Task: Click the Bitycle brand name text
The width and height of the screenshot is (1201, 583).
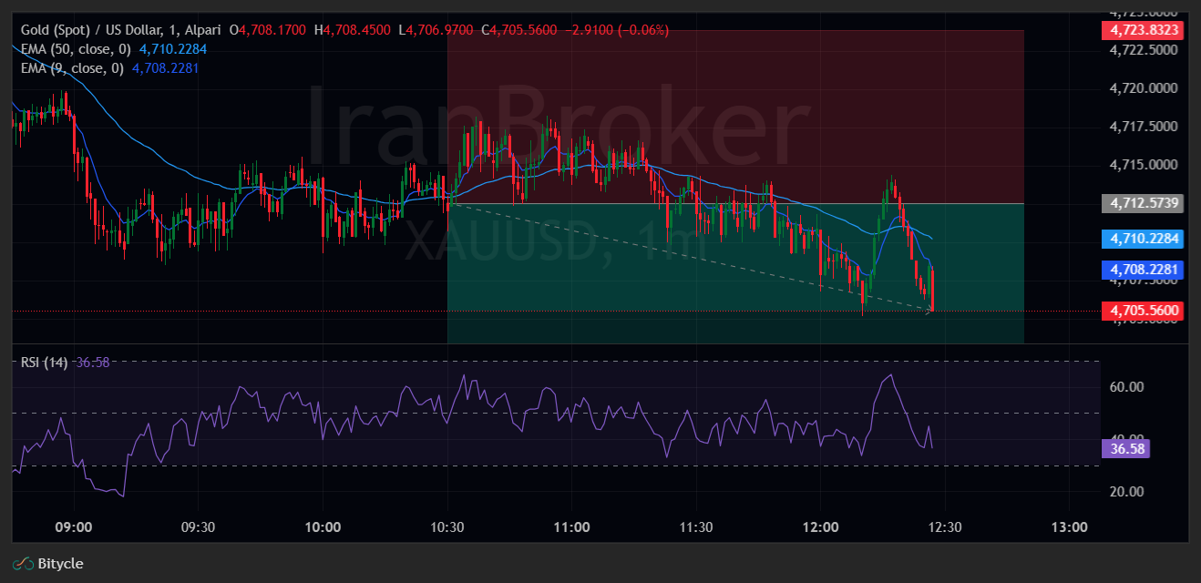Action: pyautogui.click(x=61, y=564)
